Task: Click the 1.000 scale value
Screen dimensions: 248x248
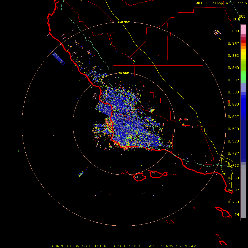Action: [233, 31]
